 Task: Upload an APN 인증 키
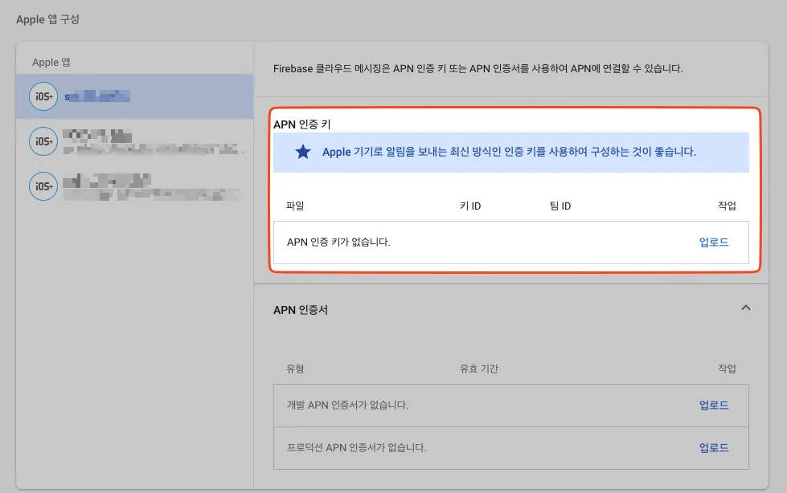[x=714, y=242]
